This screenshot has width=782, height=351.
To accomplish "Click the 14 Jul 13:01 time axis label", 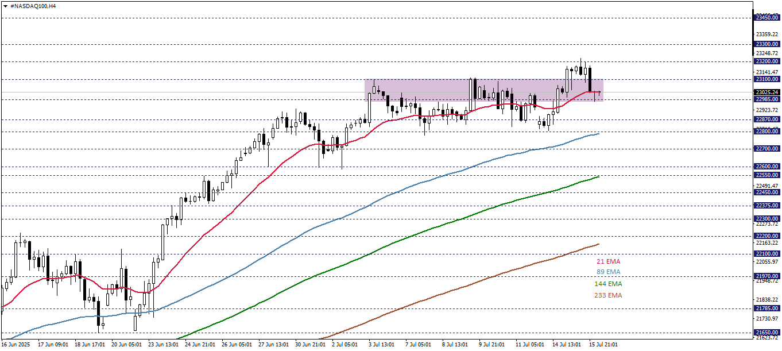I will (x=567, y=344).
